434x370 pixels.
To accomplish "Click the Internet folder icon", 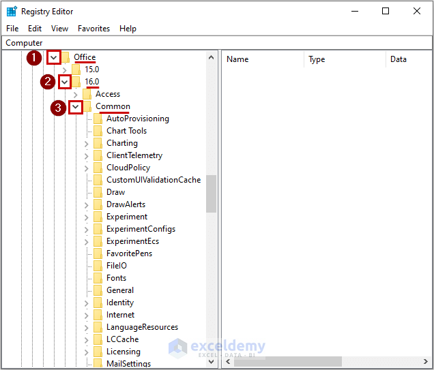I will [98, 315].
